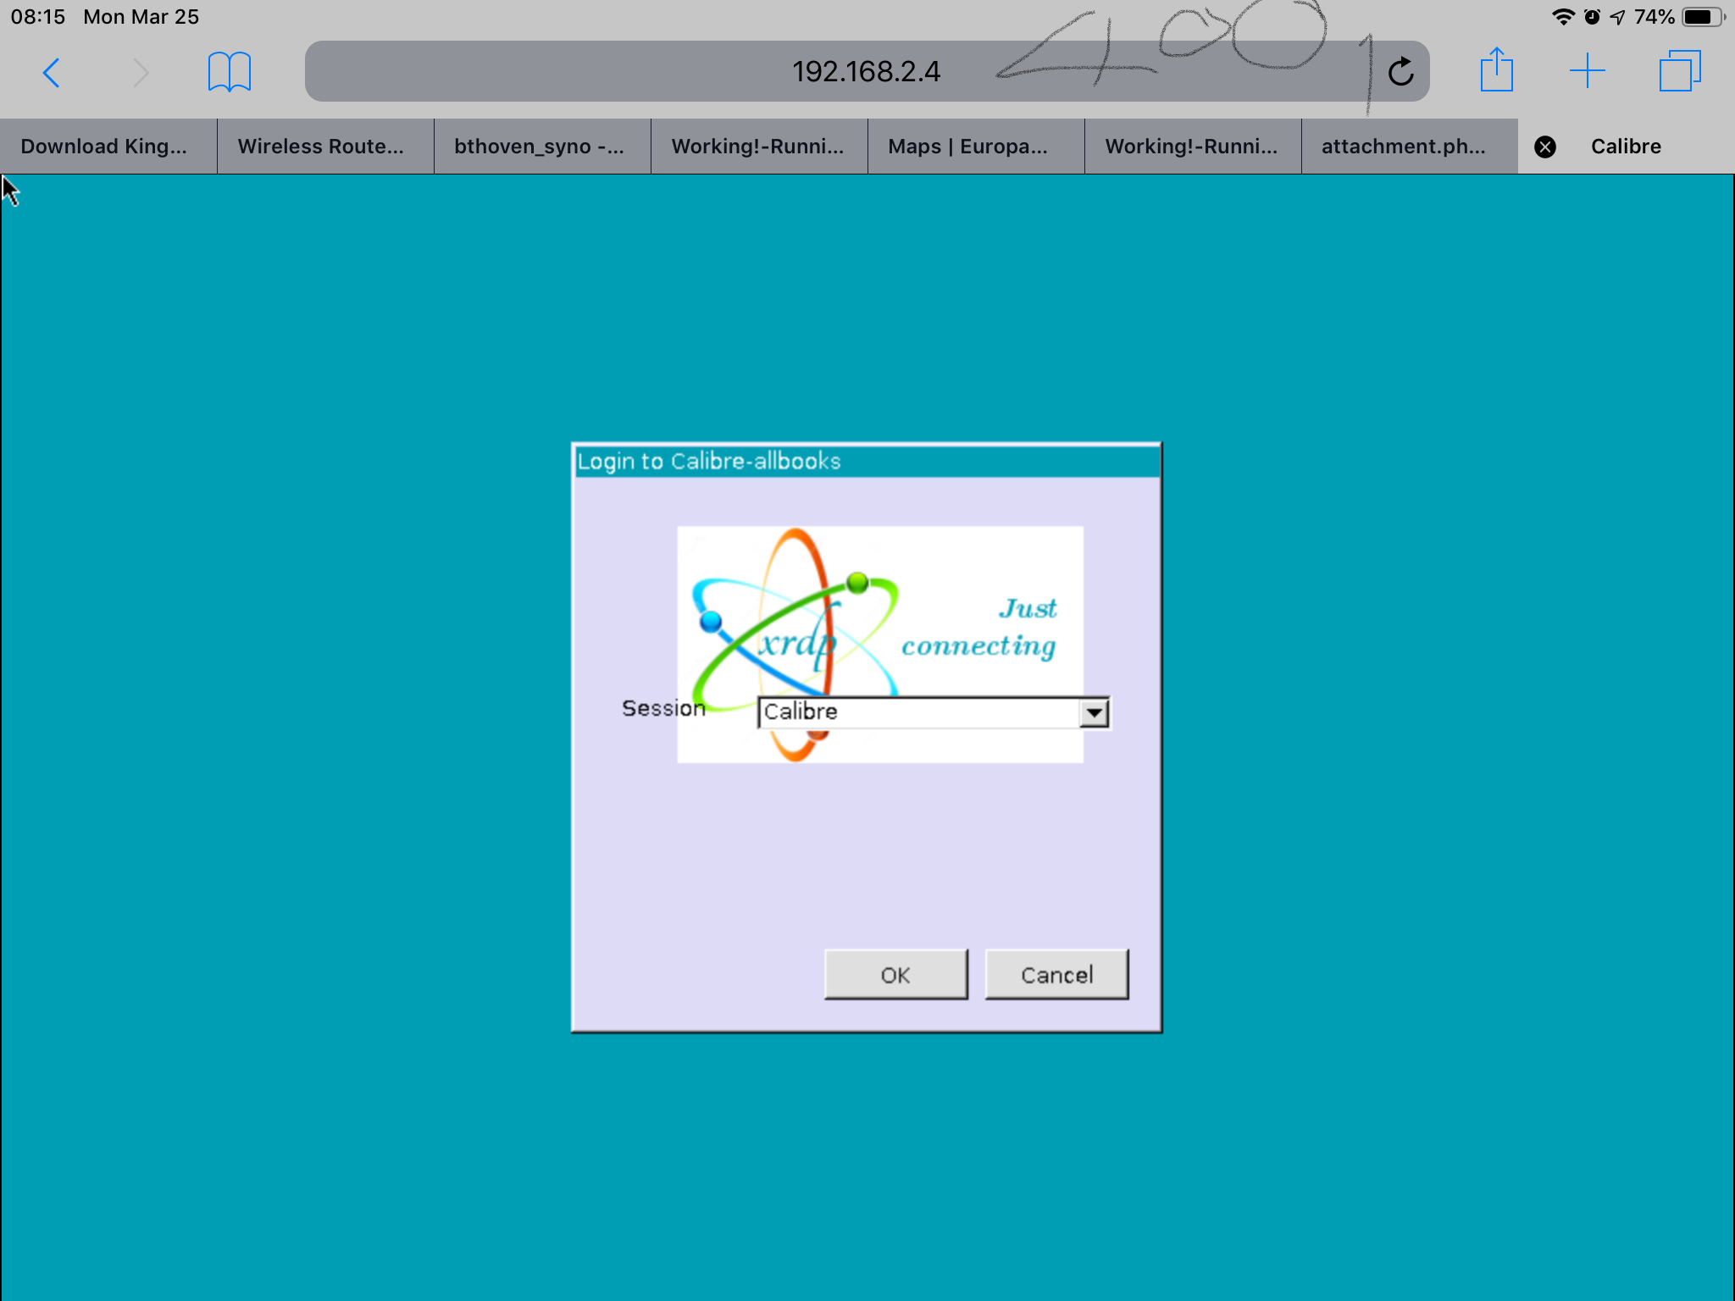
Task: Open the attachment.ph... tab
Action: click(x=1403, y=147)
